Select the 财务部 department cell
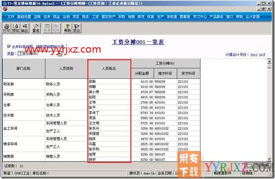Screen dimensions: 275x179 point(24,84)
